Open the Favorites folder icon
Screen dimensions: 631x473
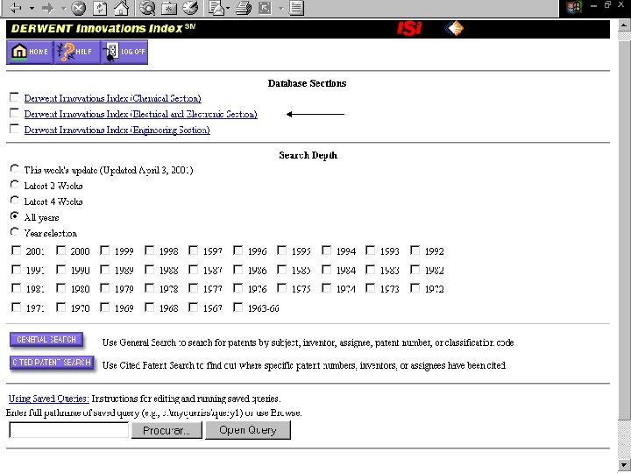point(169,8)
